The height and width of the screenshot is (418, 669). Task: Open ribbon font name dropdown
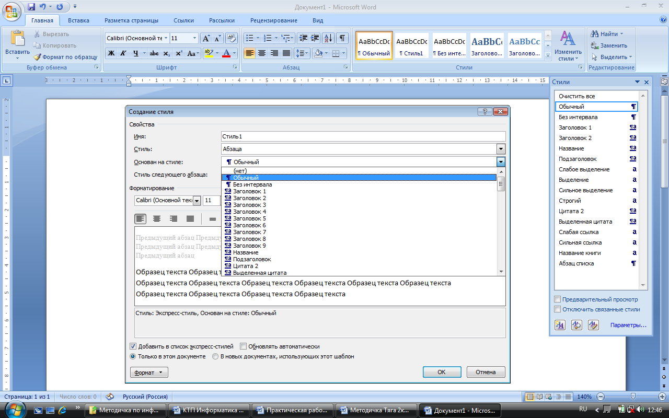click(x=166, y=38)
